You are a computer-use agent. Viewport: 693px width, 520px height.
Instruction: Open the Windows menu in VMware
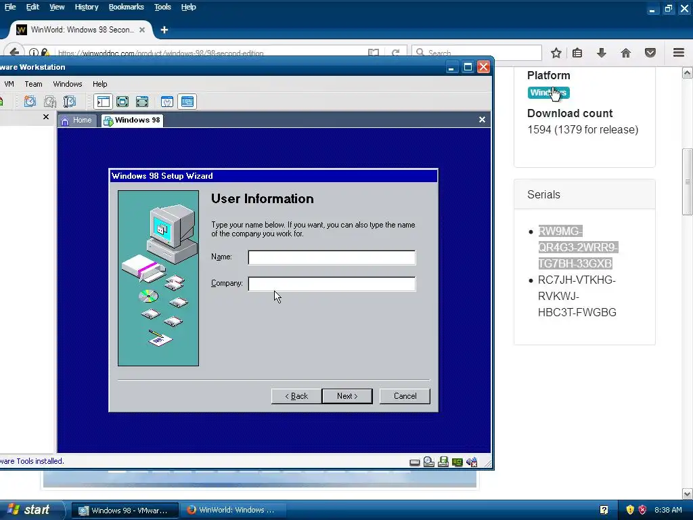click(68, 84)
